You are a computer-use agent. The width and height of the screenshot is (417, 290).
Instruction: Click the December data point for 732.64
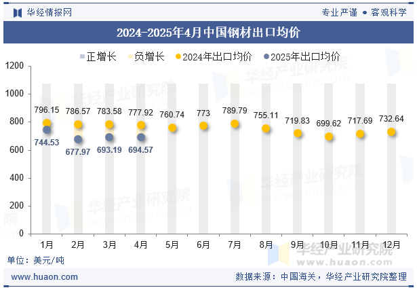click(391, 132)
